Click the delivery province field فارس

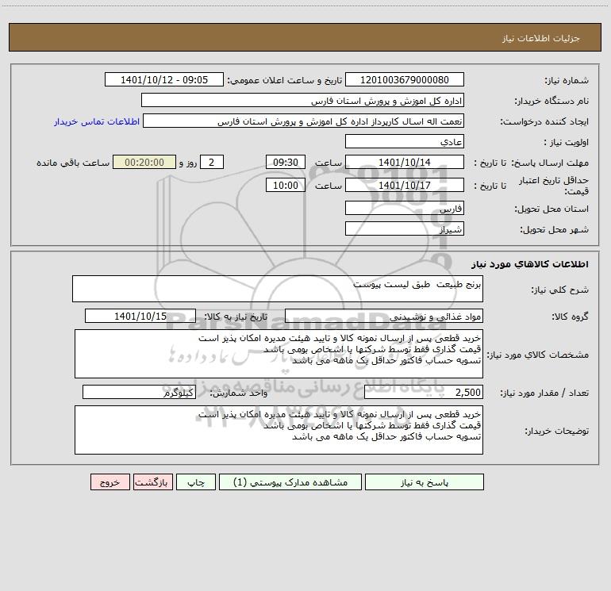(405, 208)
